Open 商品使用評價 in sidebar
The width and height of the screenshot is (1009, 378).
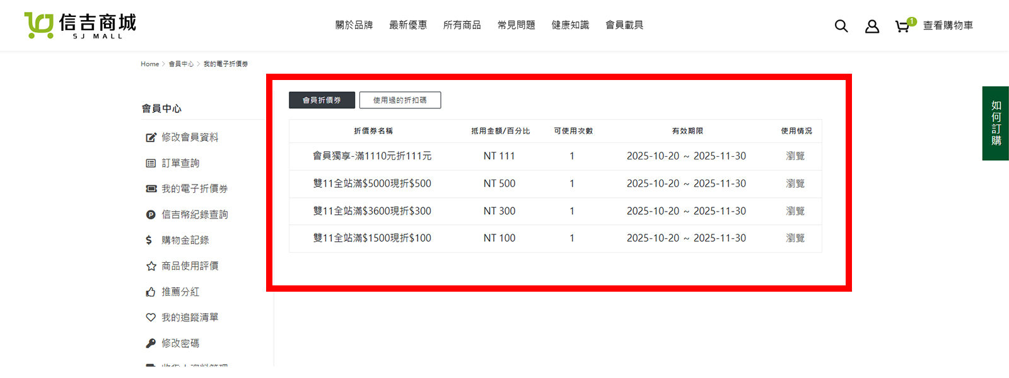pyautogui.click(x=190, y=266)
